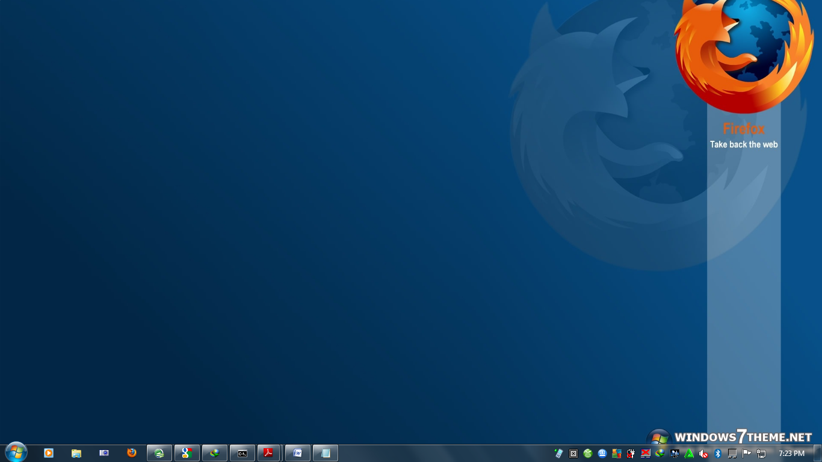Screen dimensions: 822x462
Task: Switch to the Adobe Reader window
Action: pyautogui.click(x=269, y=453)
